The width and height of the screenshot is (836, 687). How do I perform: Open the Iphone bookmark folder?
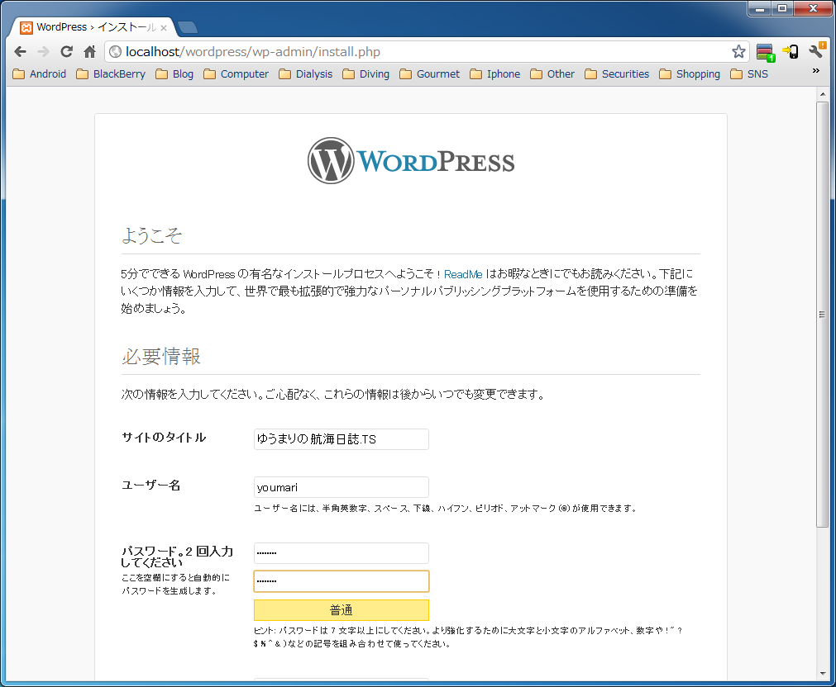tap(495, 74)
